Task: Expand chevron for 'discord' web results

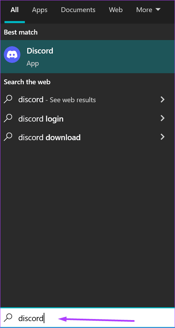Action: pyautogui.click(x=163, y=99)
